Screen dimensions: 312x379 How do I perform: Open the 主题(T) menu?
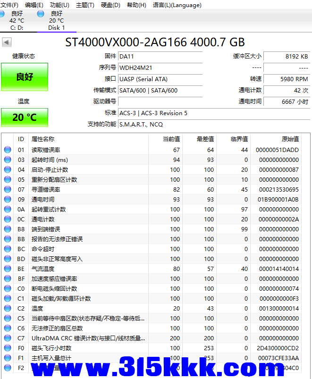pos(85,5)
